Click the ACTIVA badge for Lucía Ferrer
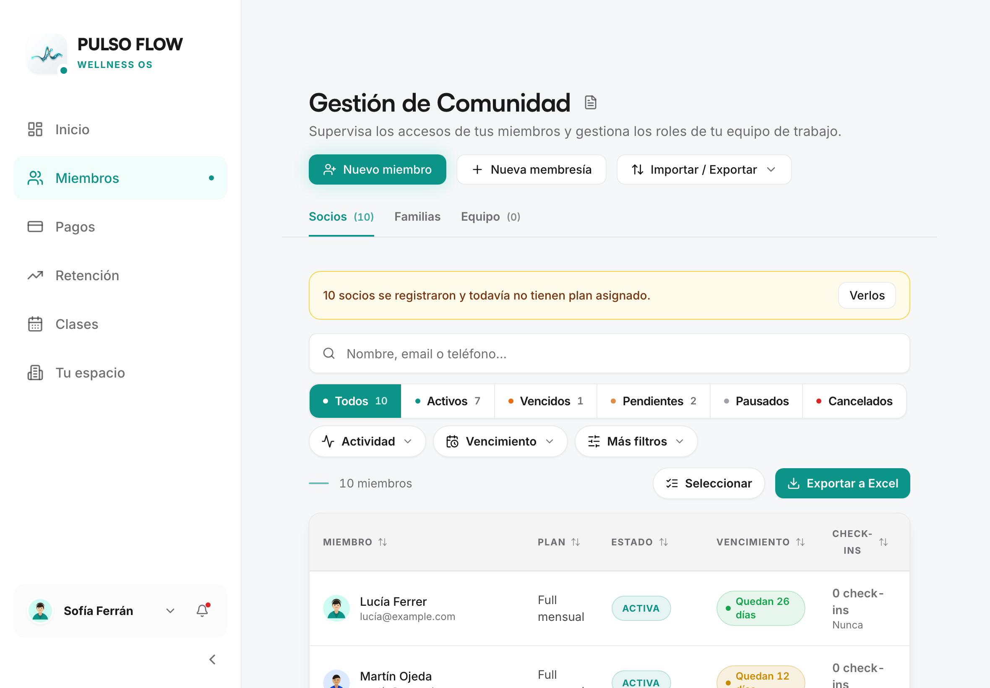The image size is (990, 688). pyautogui.click(x=641, y=608)
